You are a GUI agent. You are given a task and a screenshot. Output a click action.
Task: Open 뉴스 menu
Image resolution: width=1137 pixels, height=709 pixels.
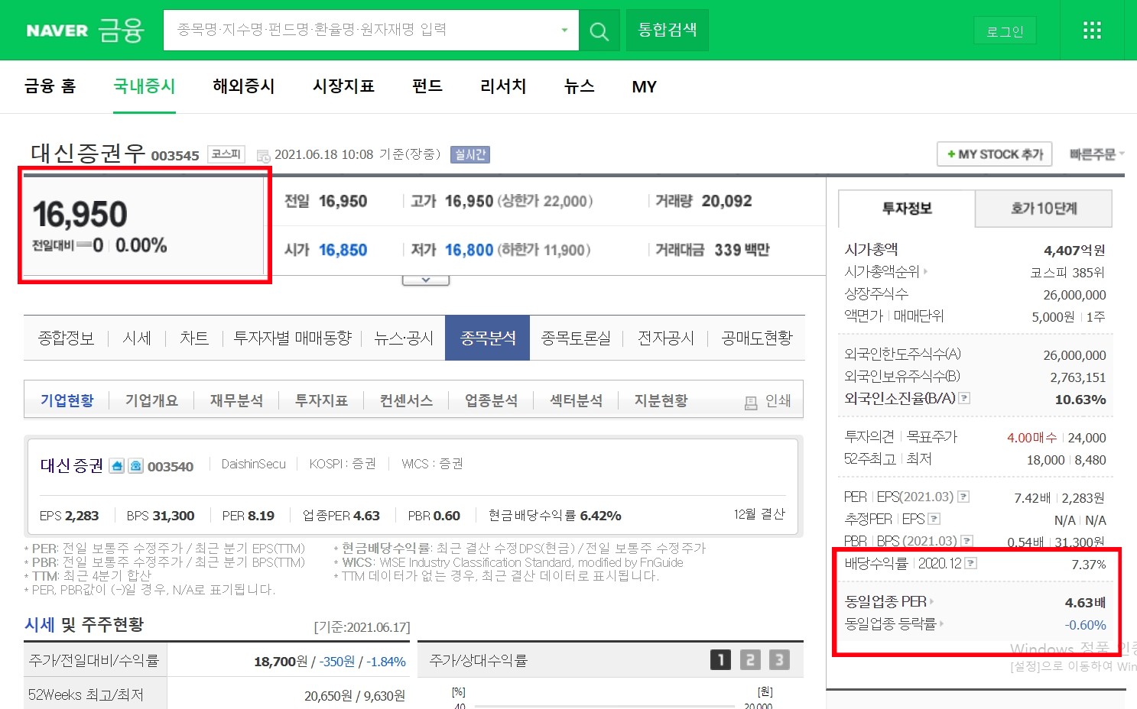[579, 86]
